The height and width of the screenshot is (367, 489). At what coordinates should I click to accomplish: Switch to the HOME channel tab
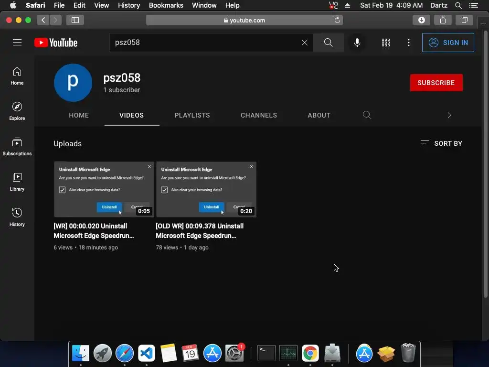point(79,115)
